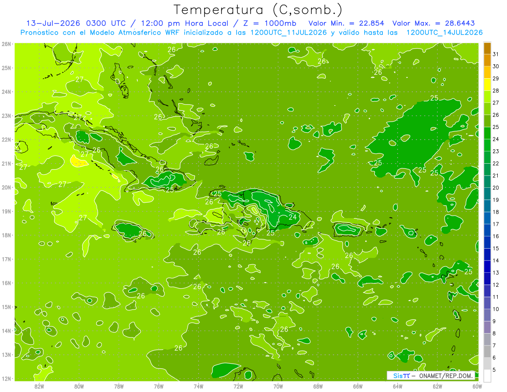Click the "30" label on the color scale

(496, 66)
